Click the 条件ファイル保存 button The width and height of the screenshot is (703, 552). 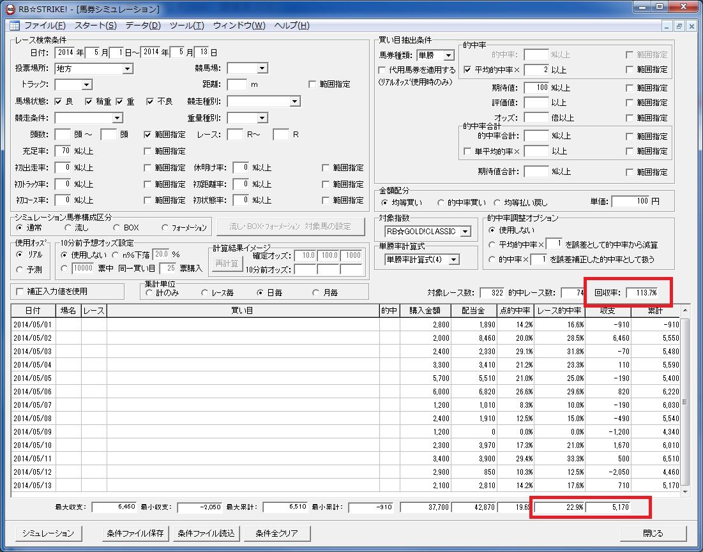click(135, 533)
